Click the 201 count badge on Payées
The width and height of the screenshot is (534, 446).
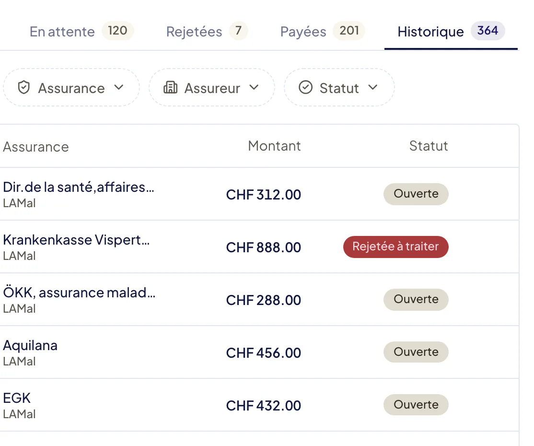pyautogui.click(x=349, y=31)
